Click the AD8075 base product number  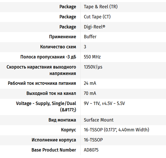91,150
